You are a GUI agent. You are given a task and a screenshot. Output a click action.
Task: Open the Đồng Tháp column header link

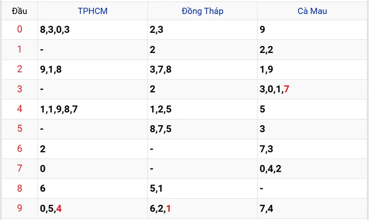pyautogui.click(x=202, y=11)
